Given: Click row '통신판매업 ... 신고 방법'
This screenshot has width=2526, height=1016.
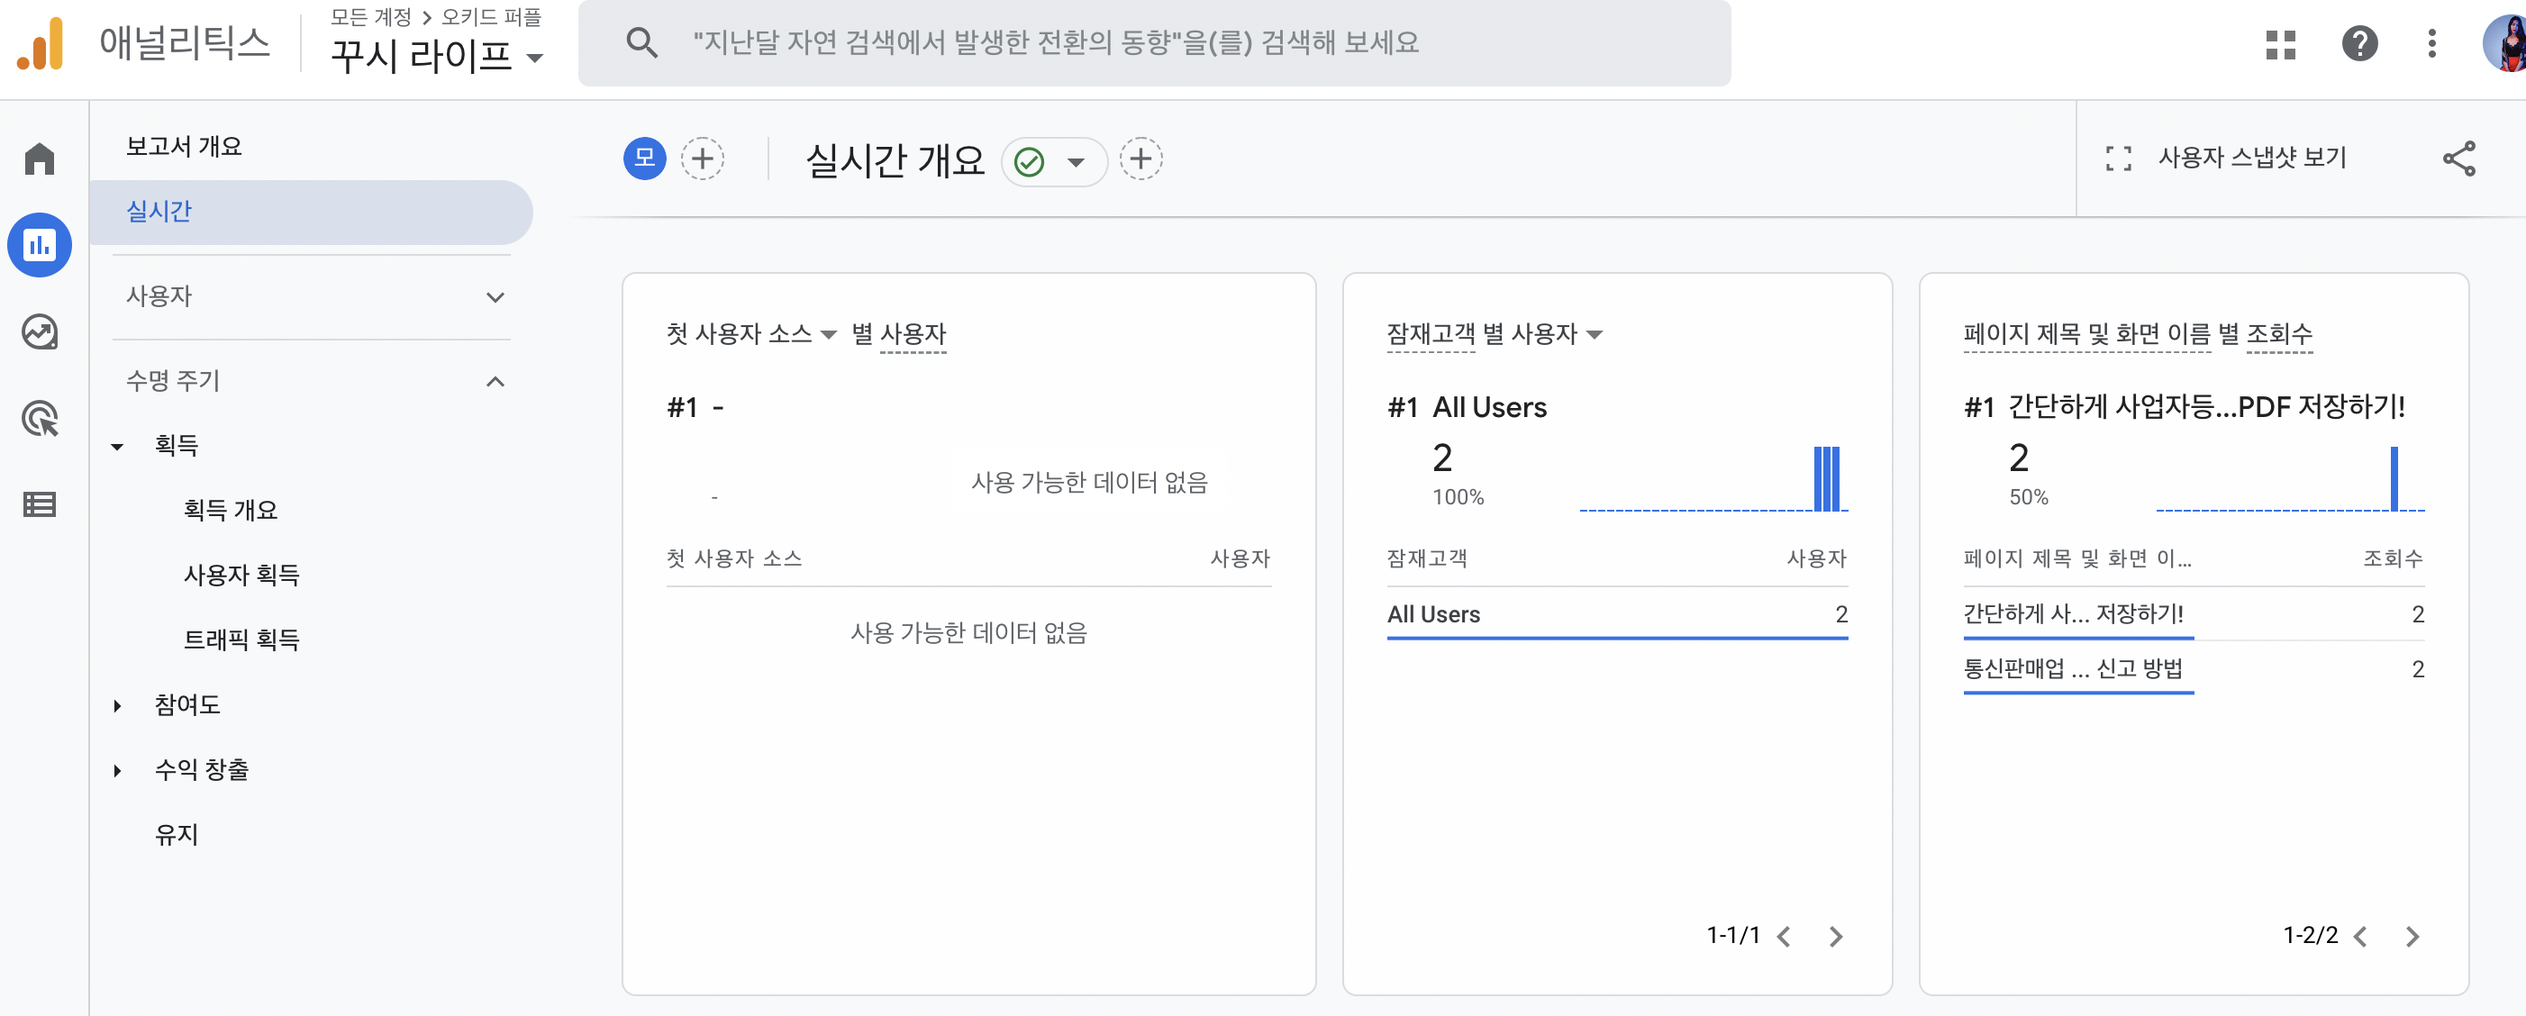Looking at the screenshot, I should click(x=2194, y=670).
